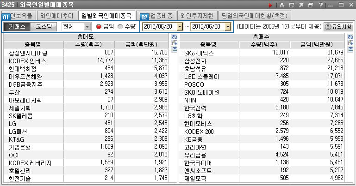356x186 pixels.
Task: Open the end date calendar dropdown
Action: click(x=228, y=27)
